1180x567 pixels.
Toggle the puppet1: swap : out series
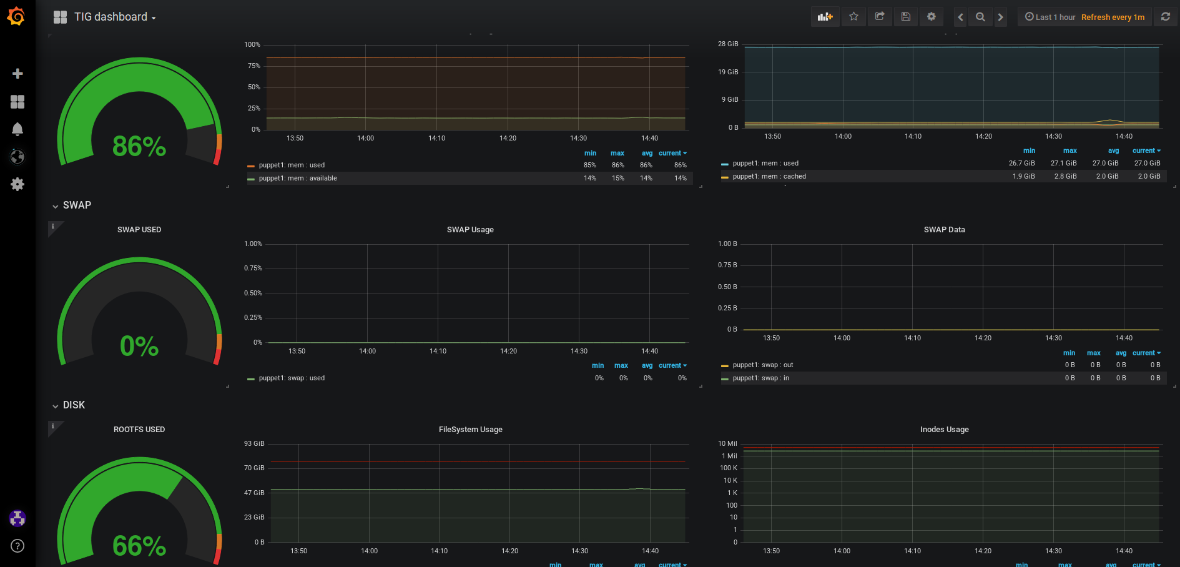762,365
